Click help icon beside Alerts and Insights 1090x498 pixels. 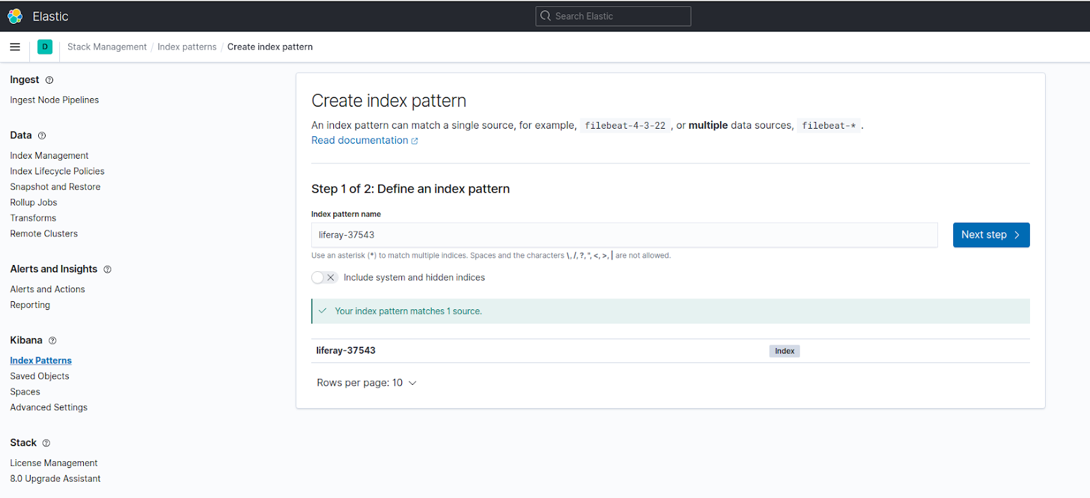coord(108,270)
